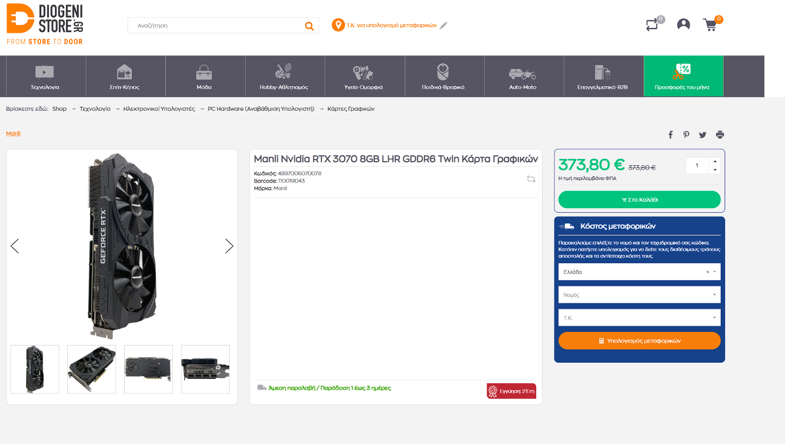Share product on Twitter
Viewport: 785px width, 445px height.
click(703, 135)
